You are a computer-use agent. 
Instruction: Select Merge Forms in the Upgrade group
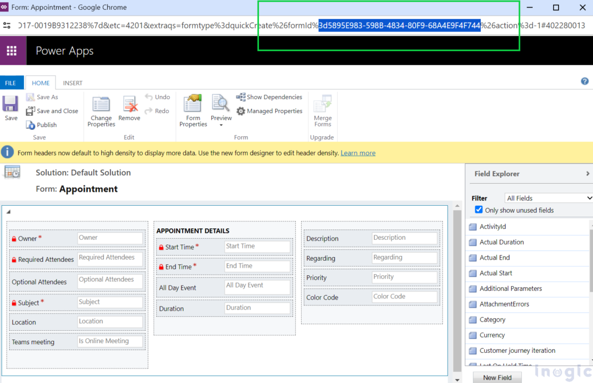323,110
